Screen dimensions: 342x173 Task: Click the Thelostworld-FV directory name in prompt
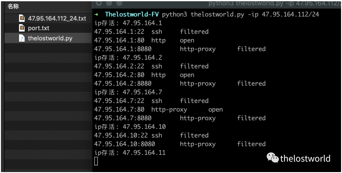tap(132, 15)
